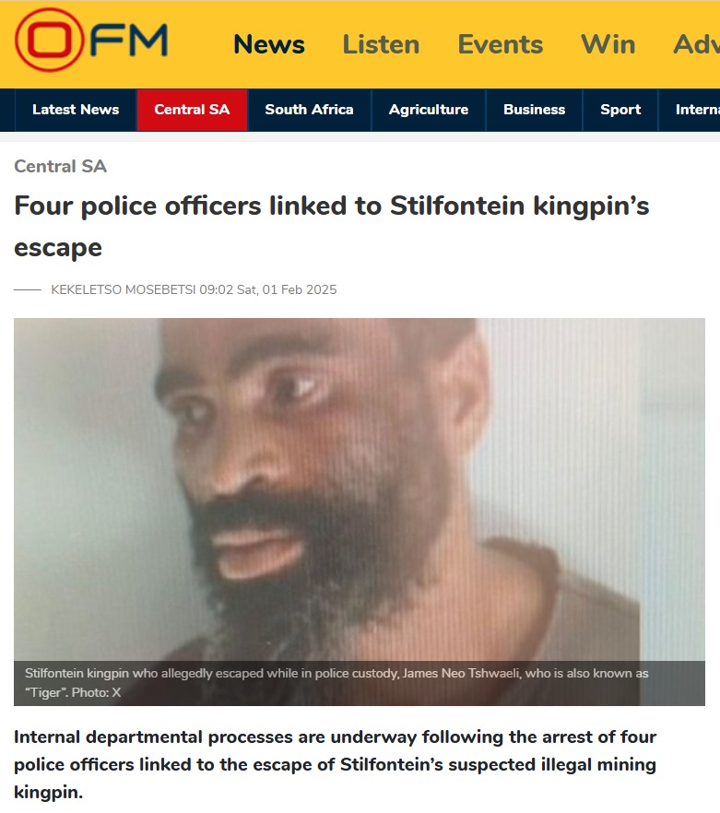
Task: Click the photo caption mentioning "Tiger"
Action: tap(336, 683)
